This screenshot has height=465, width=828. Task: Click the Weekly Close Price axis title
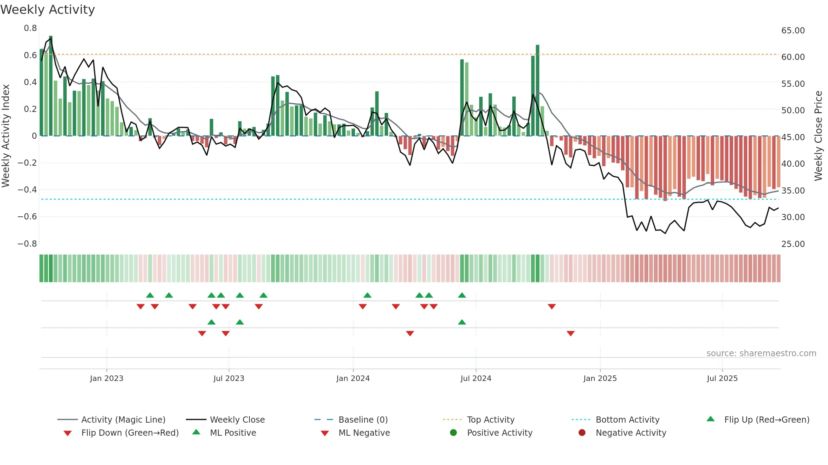(x=818, y=136)
